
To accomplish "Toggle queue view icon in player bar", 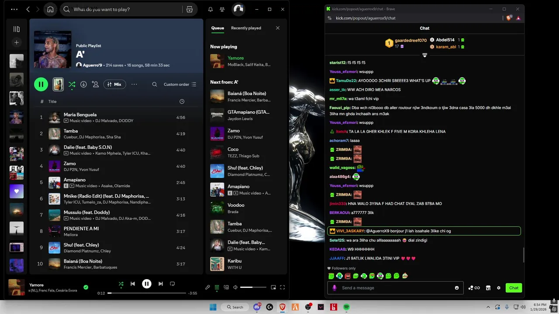I will (x=217, y=287).
